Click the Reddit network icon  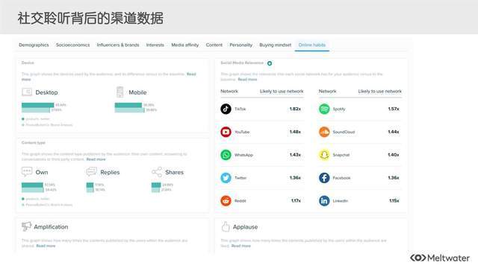coord(226,201)
